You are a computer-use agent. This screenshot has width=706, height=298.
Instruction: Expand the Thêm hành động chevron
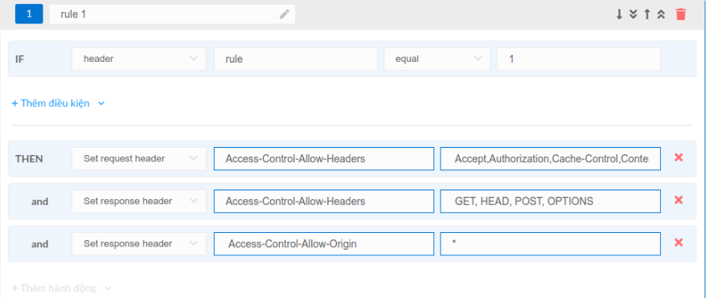coord(108,288)
